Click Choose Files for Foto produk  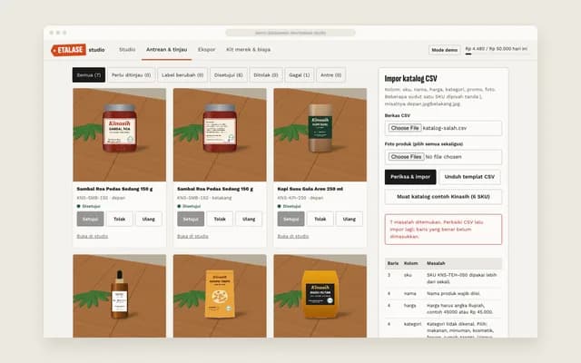406,157
